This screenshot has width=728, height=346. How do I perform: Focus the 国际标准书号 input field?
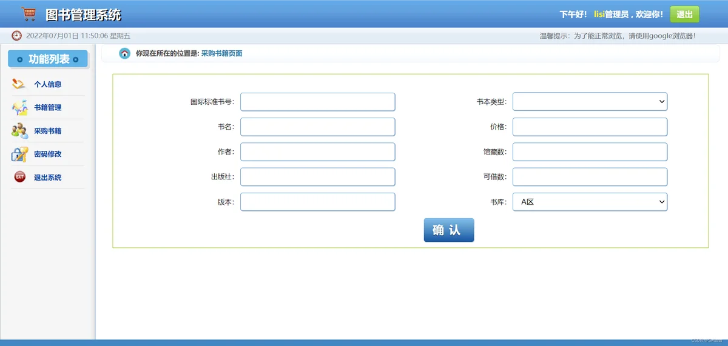pyautogui.click(x=318, y=102)
